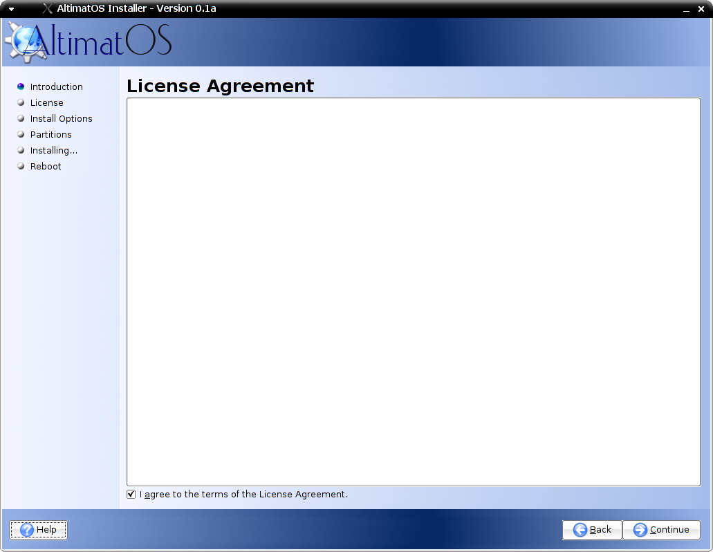The image size is (713, 552).
Task: Close the installer window
Action: tap(701, 9)
